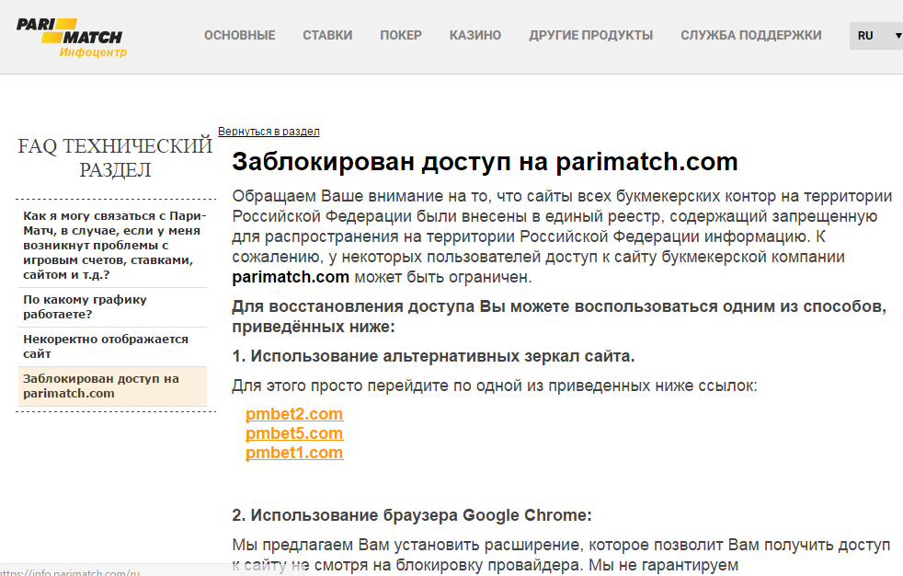Click the heading 2. Использование браузера Google Chrome

click(412, 515)
